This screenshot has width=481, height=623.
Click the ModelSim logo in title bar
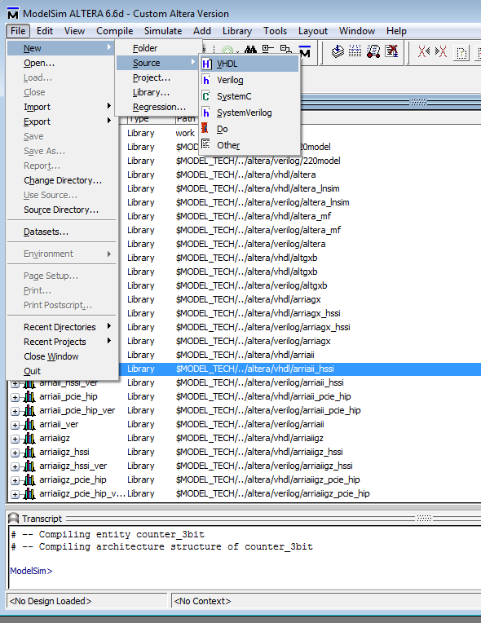[x=13, y=13]
